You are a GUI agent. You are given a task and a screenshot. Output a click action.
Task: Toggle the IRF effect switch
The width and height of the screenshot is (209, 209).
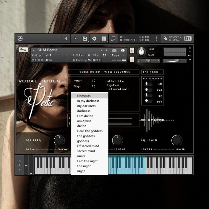coord(148,95)
